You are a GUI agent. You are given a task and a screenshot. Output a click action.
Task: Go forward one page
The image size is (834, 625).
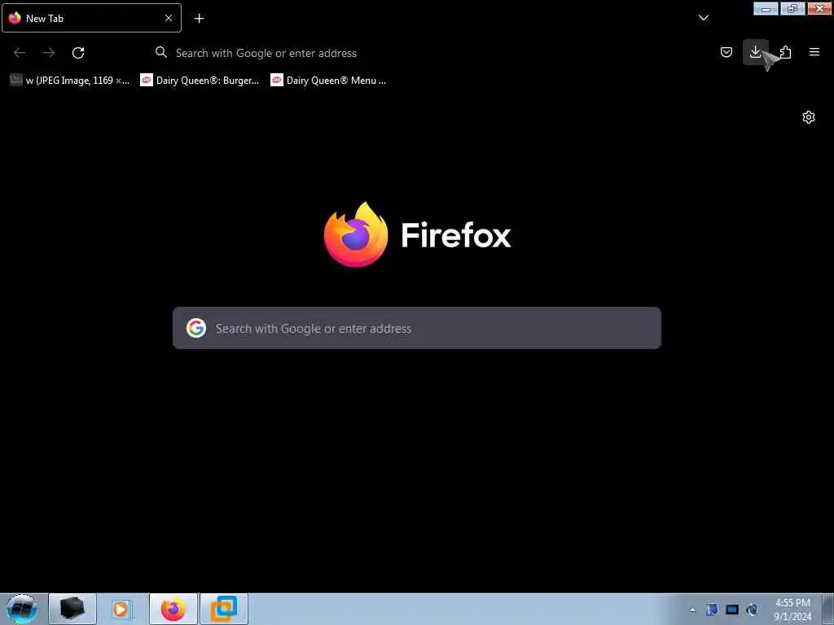[49, 53]
